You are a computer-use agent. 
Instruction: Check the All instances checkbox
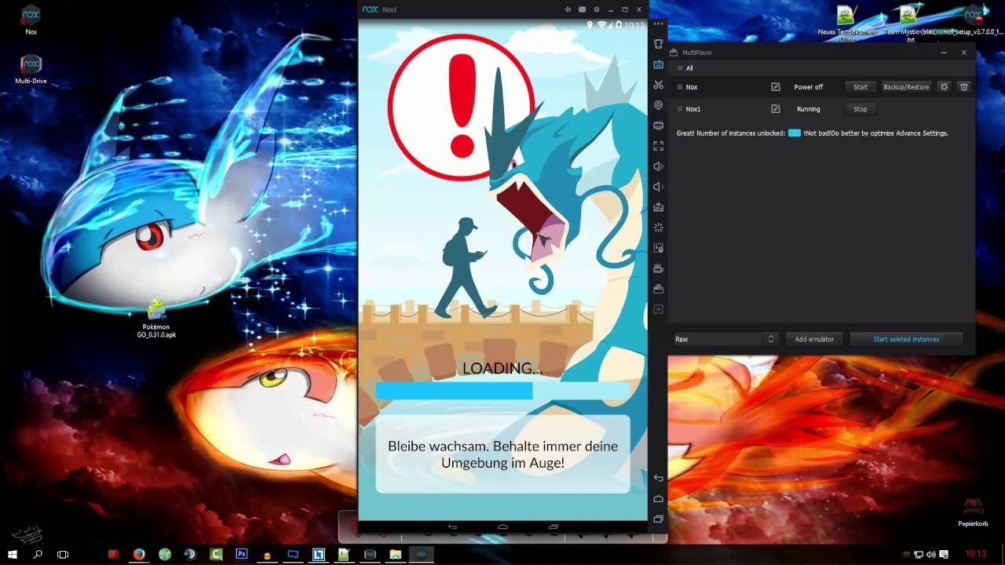click(x=680, y=68)
